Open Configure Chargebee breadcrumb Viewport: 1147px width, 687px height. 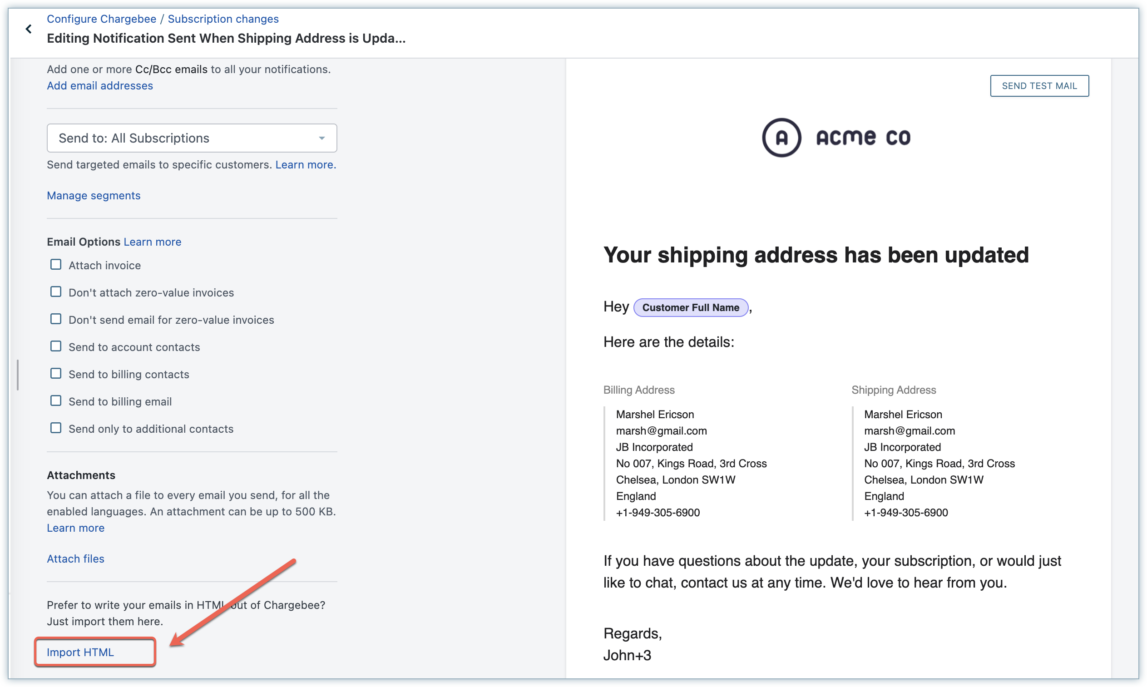pyautogui.click(x=101, y=19)
